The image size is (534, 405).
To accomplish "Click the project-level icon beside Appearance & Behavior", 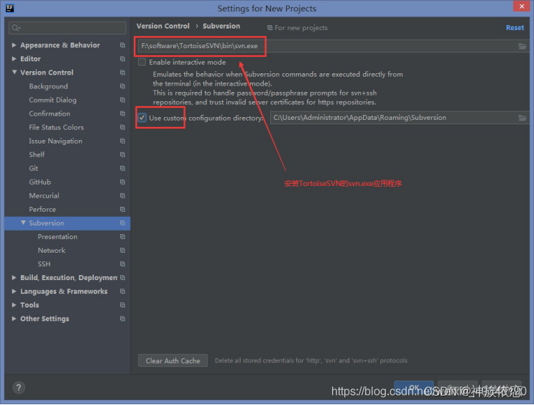I will point(123,45).
